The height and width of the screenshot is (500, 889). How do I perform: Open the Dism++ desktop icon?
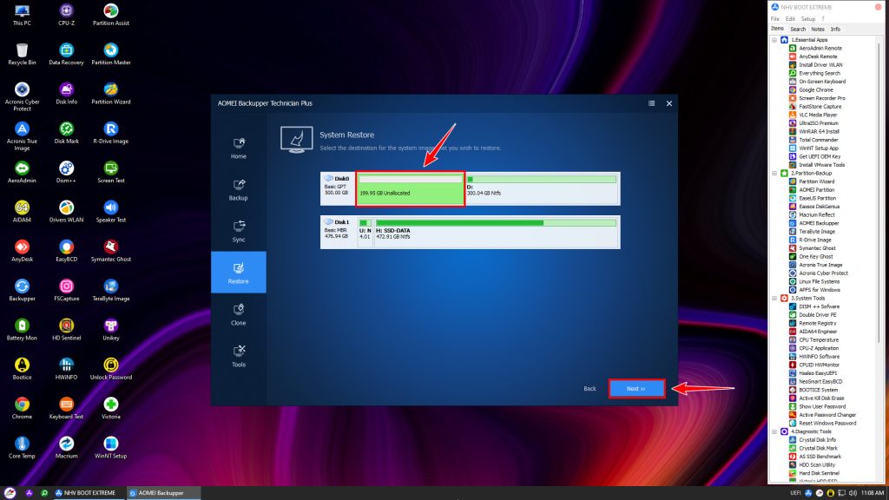66,173
